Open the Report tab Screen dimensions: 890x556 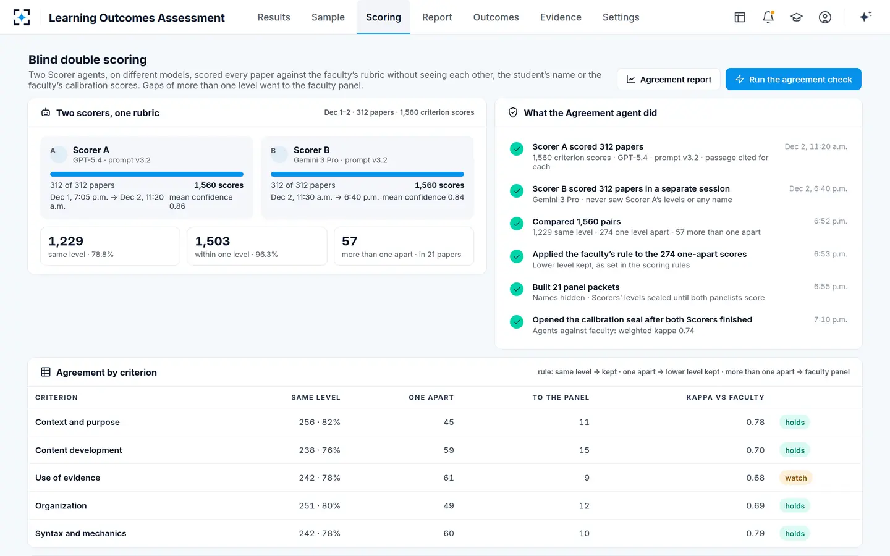coord(437,17)
